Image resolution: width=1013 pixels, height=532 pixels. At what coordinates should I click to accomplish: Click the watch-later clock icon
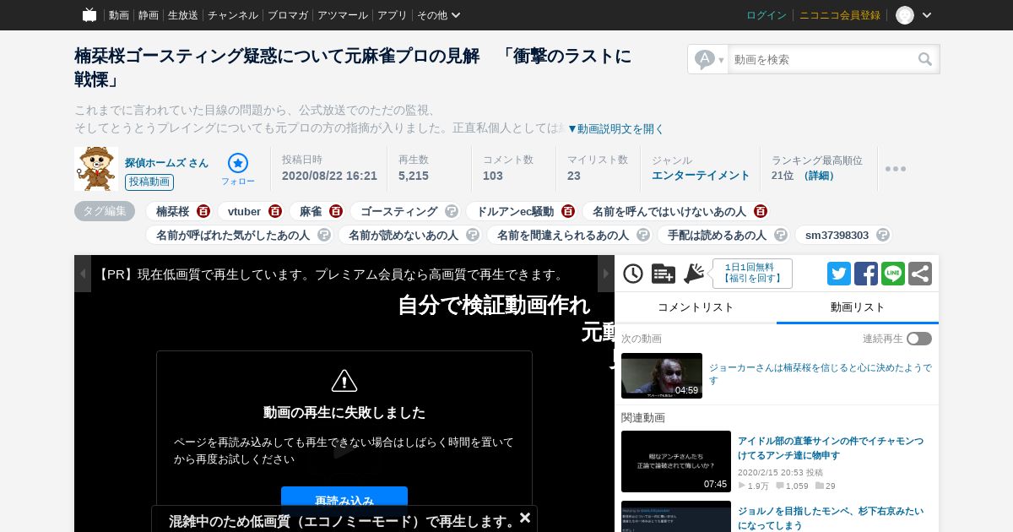click(633, 274)
